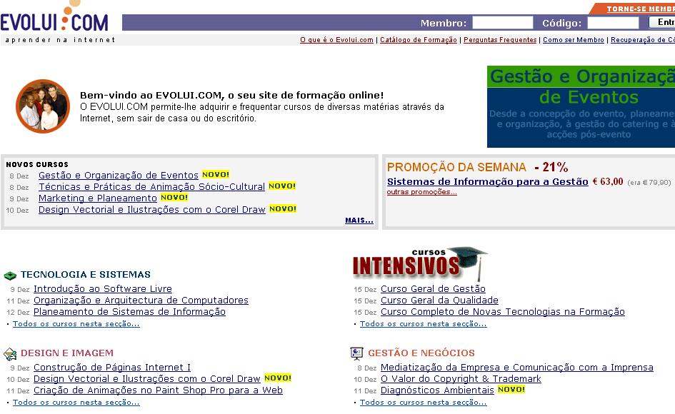
Task: Open Sistemas de Informação para a Gestão promotion
Action: [x=487, y=181]
